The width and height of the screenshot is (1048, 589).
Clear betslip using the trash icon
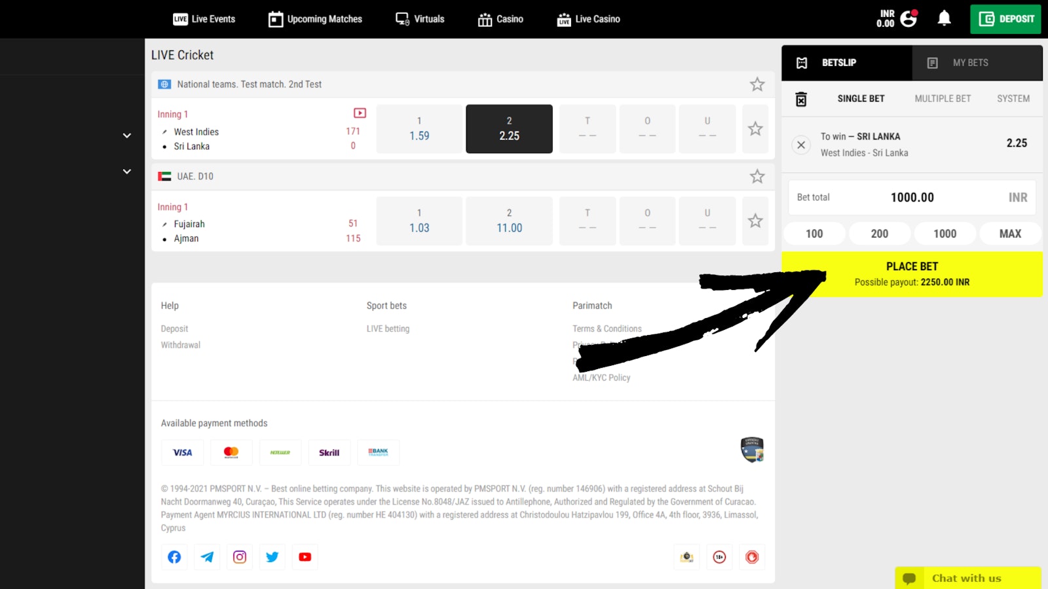[801, 99]
